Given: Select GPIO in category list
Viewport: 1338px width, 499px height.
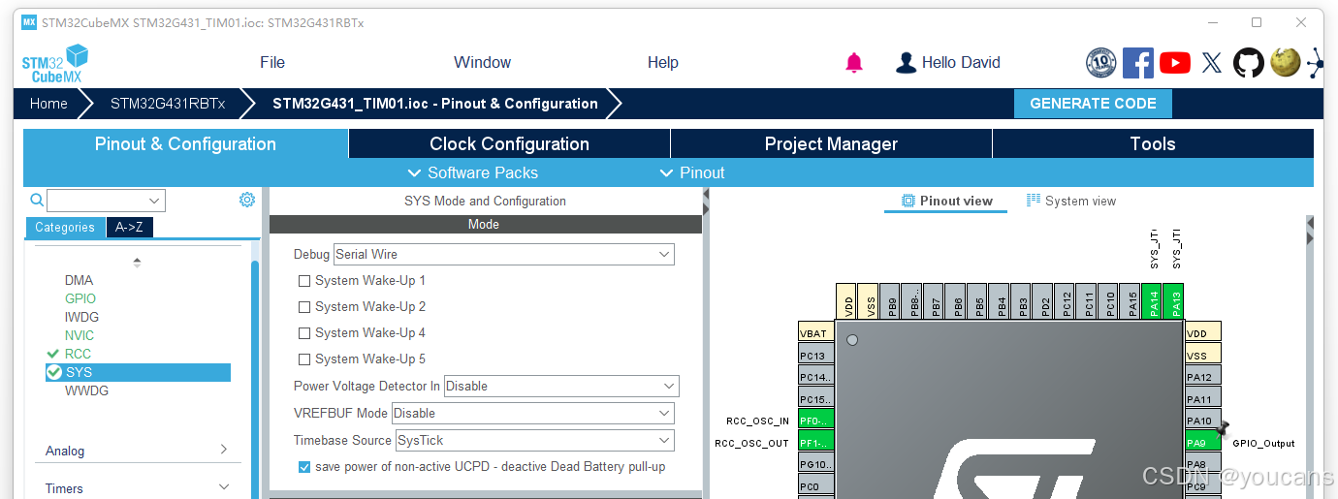Looking at the screenshot, I should pos(80,298).
